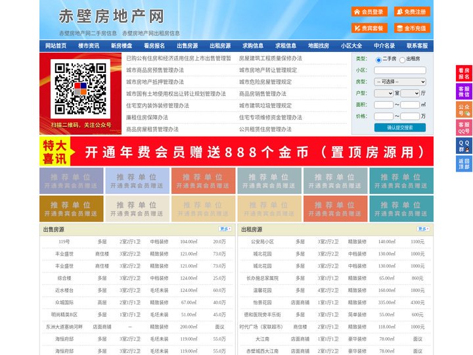This screenshot has width=473, height=355.
Task: Click the minimum 价格 input field
Action: (x=384, y=116)
